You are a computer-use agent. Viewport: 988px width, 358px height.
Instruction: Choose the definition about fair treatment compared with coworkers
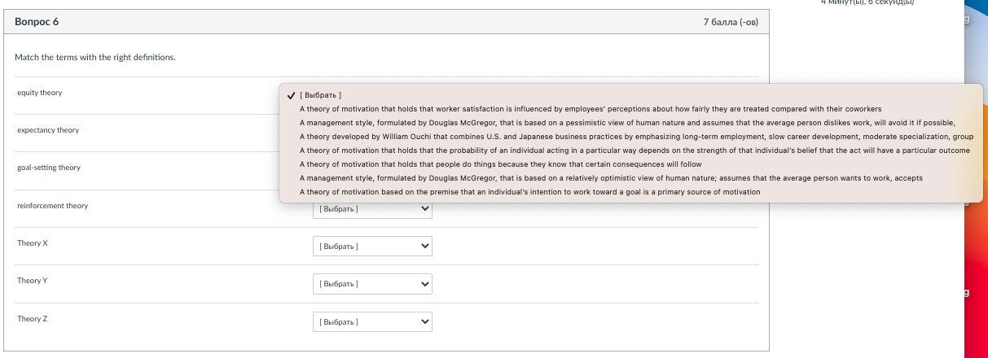(630, 109)
